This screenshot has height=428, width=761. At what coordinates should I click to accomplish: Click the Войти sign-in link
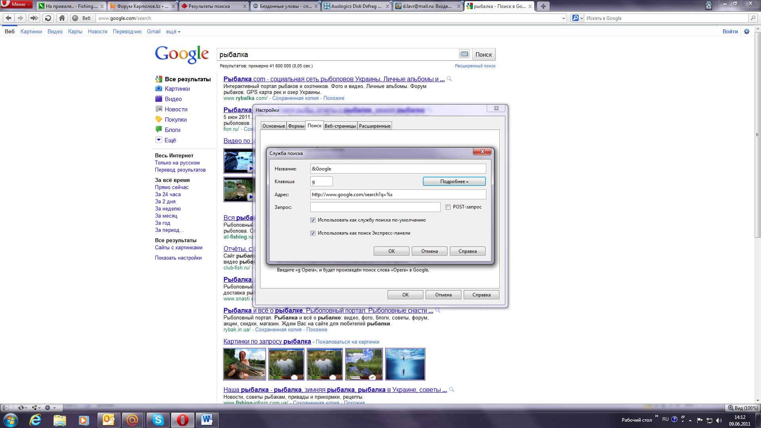(730, 31)
